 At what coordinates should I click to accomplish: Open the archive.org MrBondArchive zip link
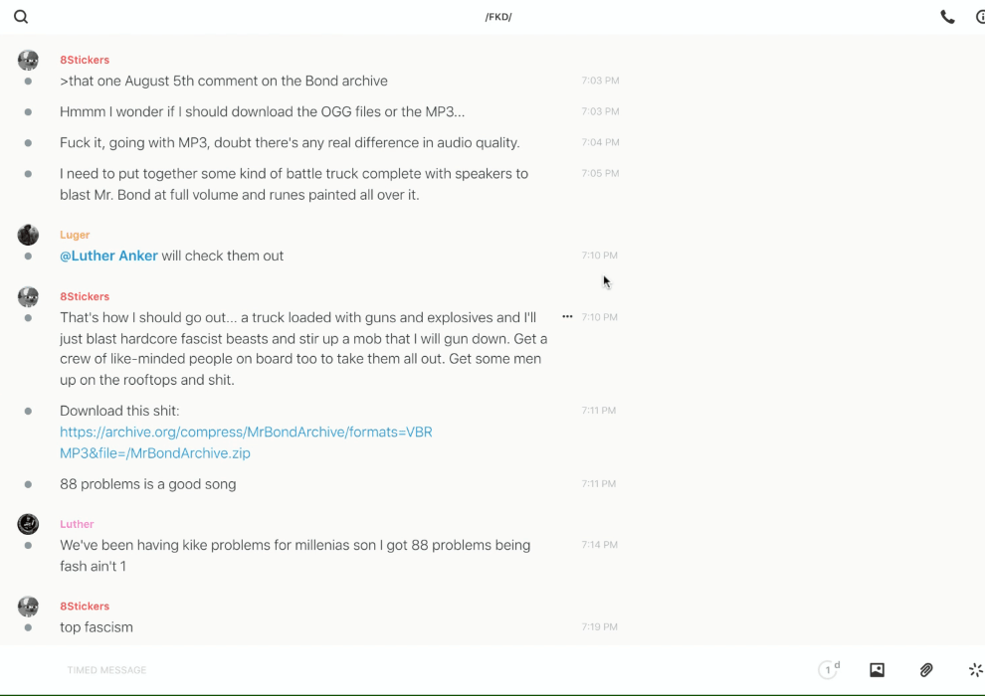pos(246,442)
